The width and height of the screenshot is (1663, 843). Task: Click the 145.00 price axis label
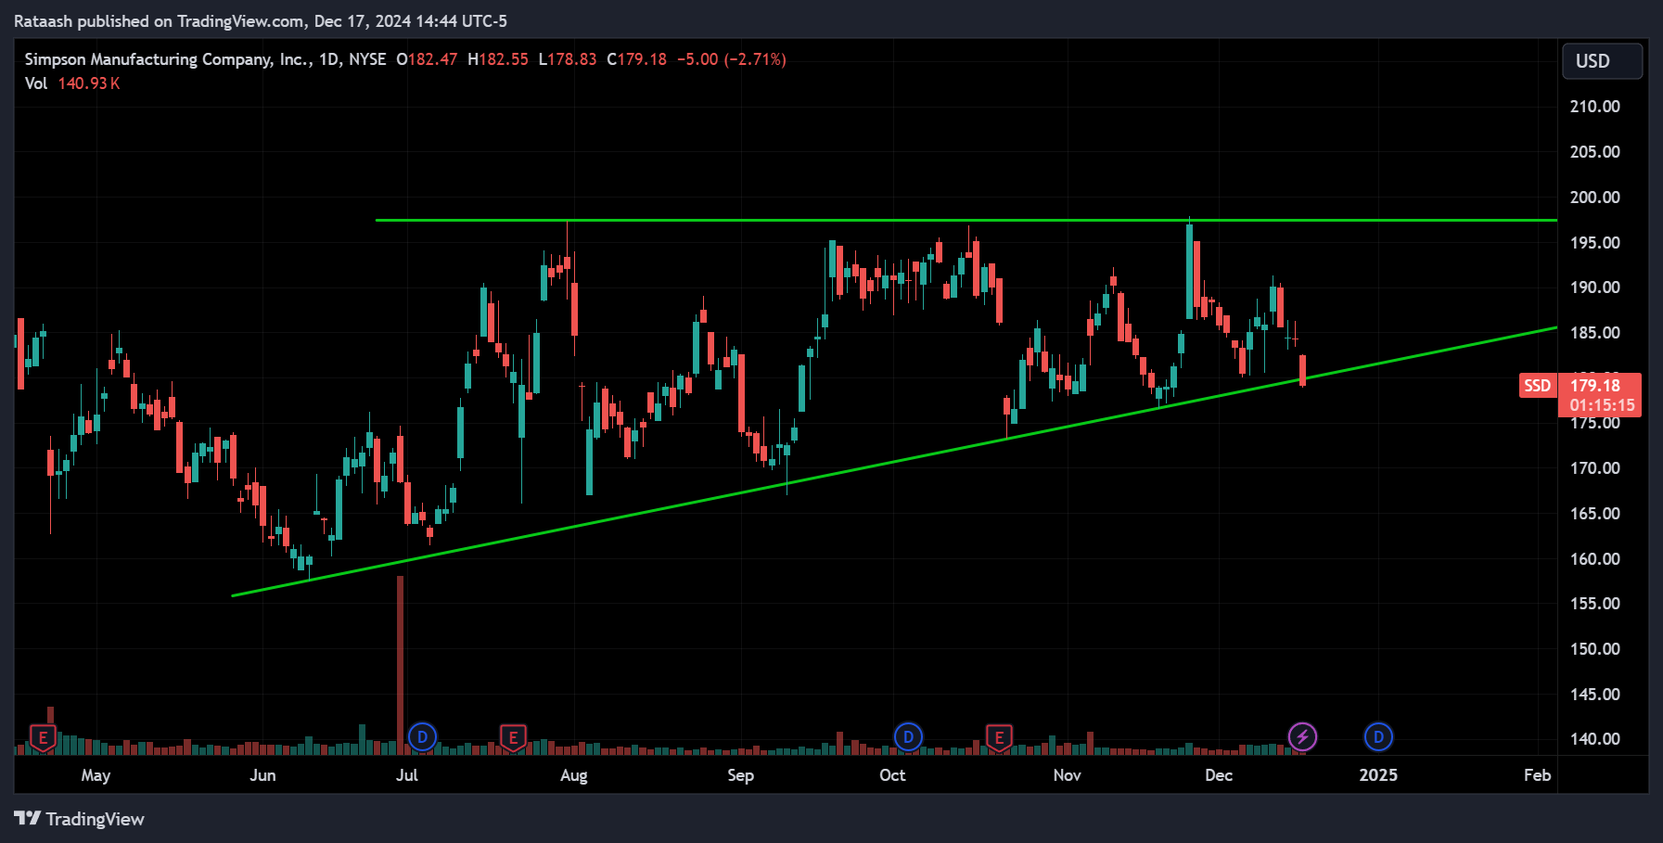[1594, 695]
